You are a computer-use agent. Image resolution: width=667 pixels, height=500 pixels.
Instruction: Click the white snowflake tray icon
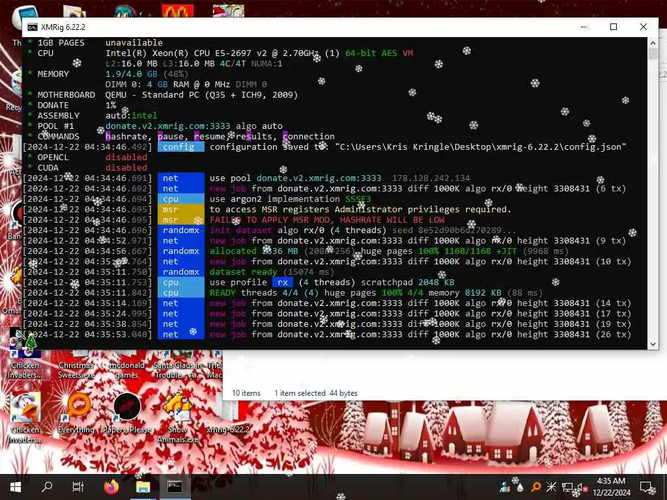point(551,487)
